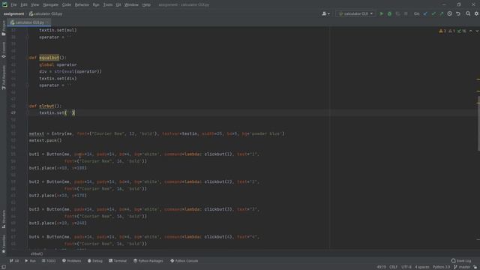Click calculator GUI.py in the navigation breadcrumb
Viewport: 480px width, 270px height.
click(x=46, y=13)
